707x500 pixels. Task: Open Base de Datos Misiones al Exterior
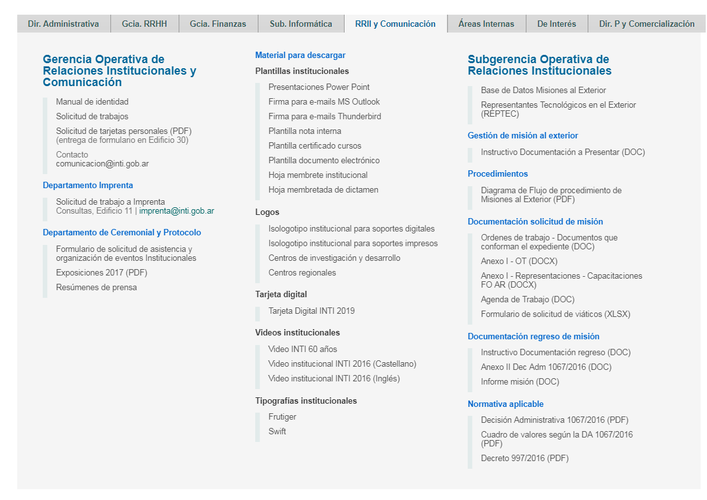click(x=543, y=91)
